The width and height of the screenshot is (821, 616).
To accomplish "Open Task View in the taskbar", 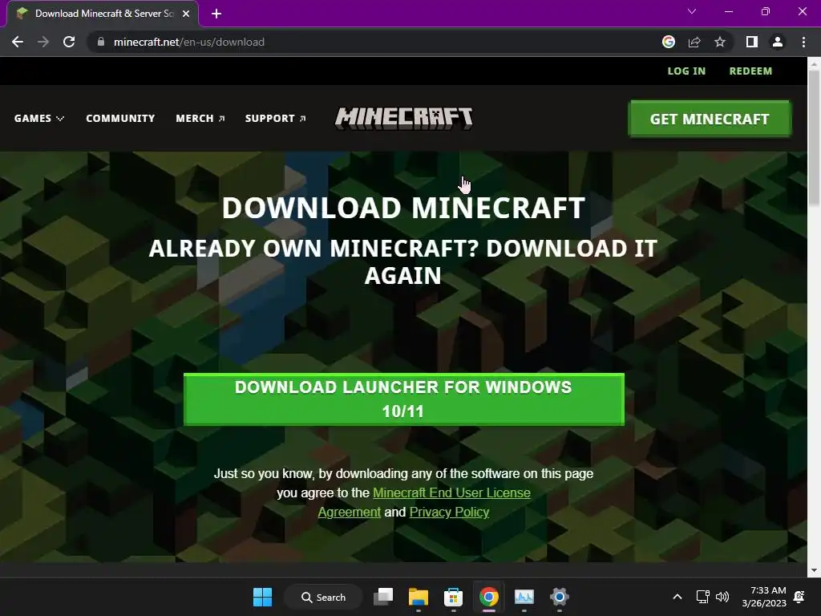I will click(382, 597).
